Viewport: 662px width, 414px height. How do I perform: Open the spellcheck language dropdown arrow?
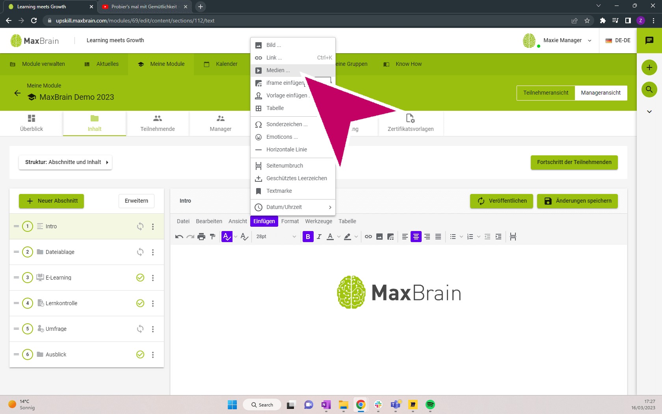[x=236, y=237]
